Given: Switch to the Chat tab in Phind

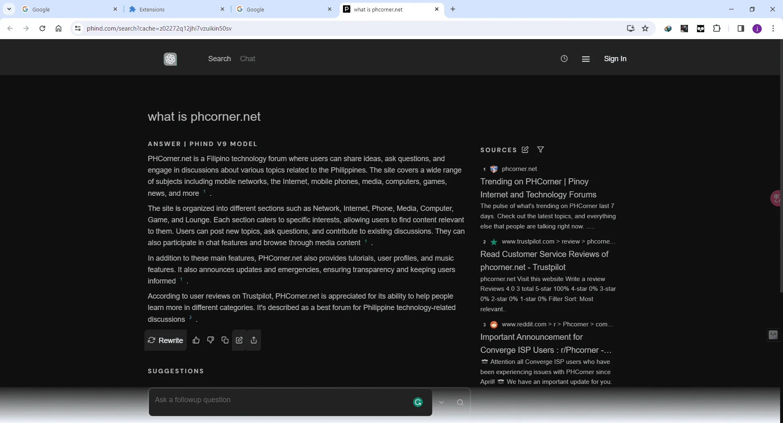Looking at the screenshot, I should click(248, 59).
